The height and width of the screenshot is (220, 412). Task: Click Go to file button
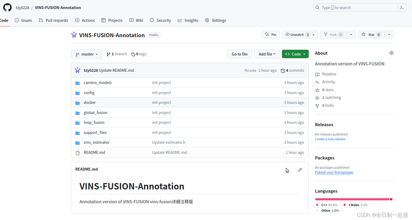pos(239,54)
